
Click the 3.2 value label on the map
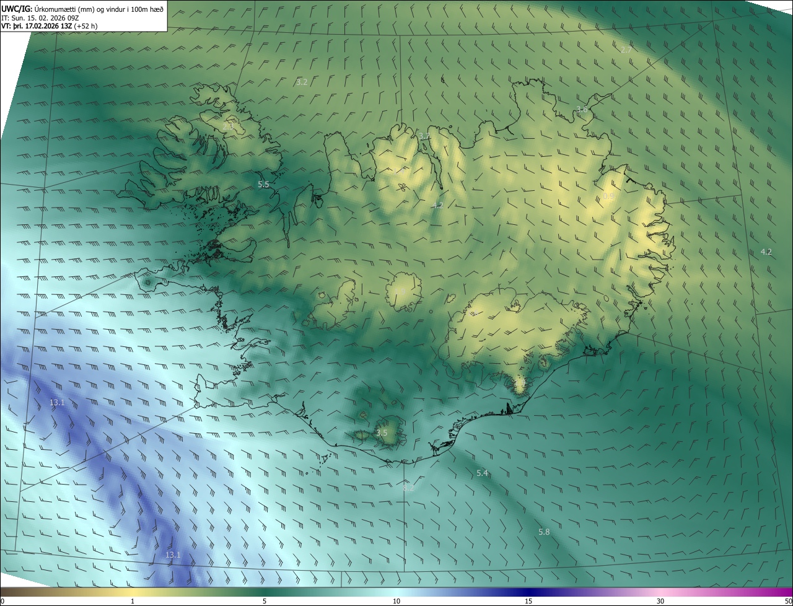[302, 82]
